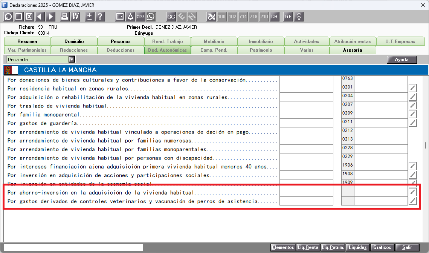Viewport: 429px width, 253px height.
Task: Select the Personas tab
Action: (x=121, y=41)
